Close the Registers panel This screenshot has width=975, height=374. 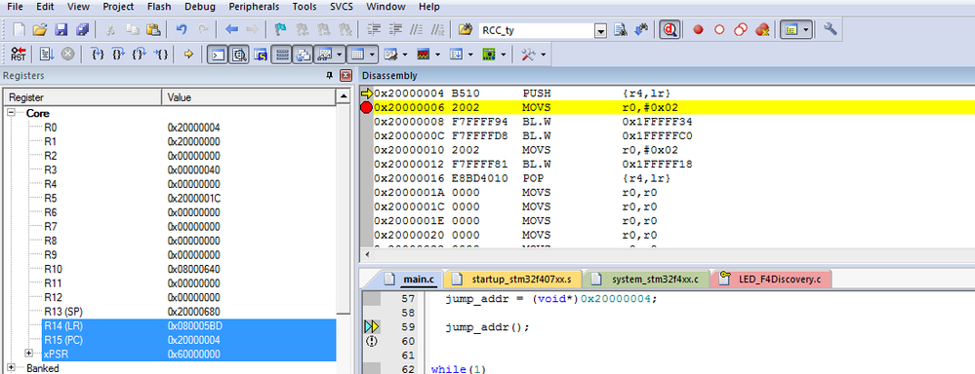click(346, 76)
